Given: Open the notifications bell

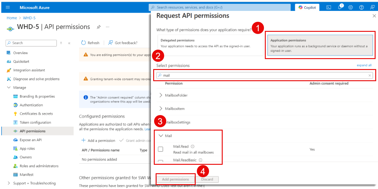Looking at the screenshot, I should (x=340, y=7).
